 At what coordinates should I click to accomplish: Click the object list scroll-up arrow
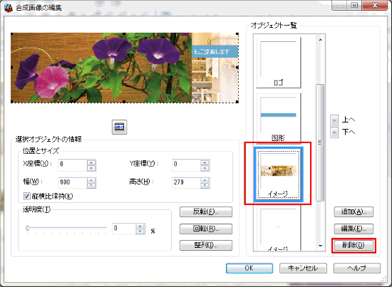click(320, 39)
